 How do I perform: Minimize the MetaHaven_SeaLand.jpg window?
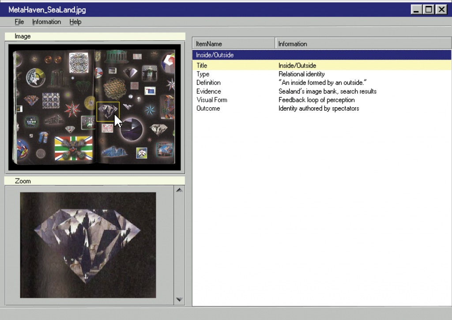[x=416, y=9]
